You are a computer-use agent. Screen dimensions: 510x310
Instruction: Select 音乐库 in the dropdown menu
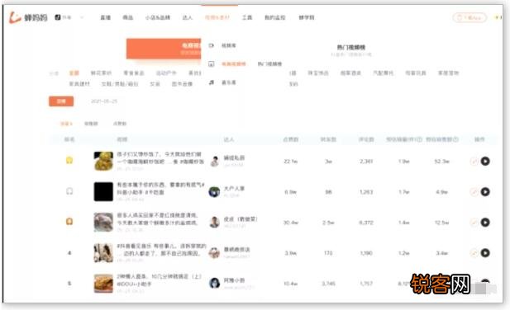(x=229, y=82)
